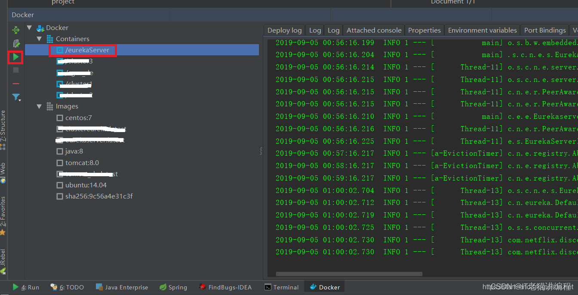Click the Docker whale icon in the tree root

coord(40,28)
